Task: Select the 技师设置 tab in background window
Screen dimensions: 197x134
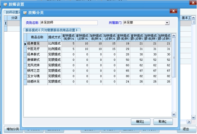Action: (x=12, y=12)
